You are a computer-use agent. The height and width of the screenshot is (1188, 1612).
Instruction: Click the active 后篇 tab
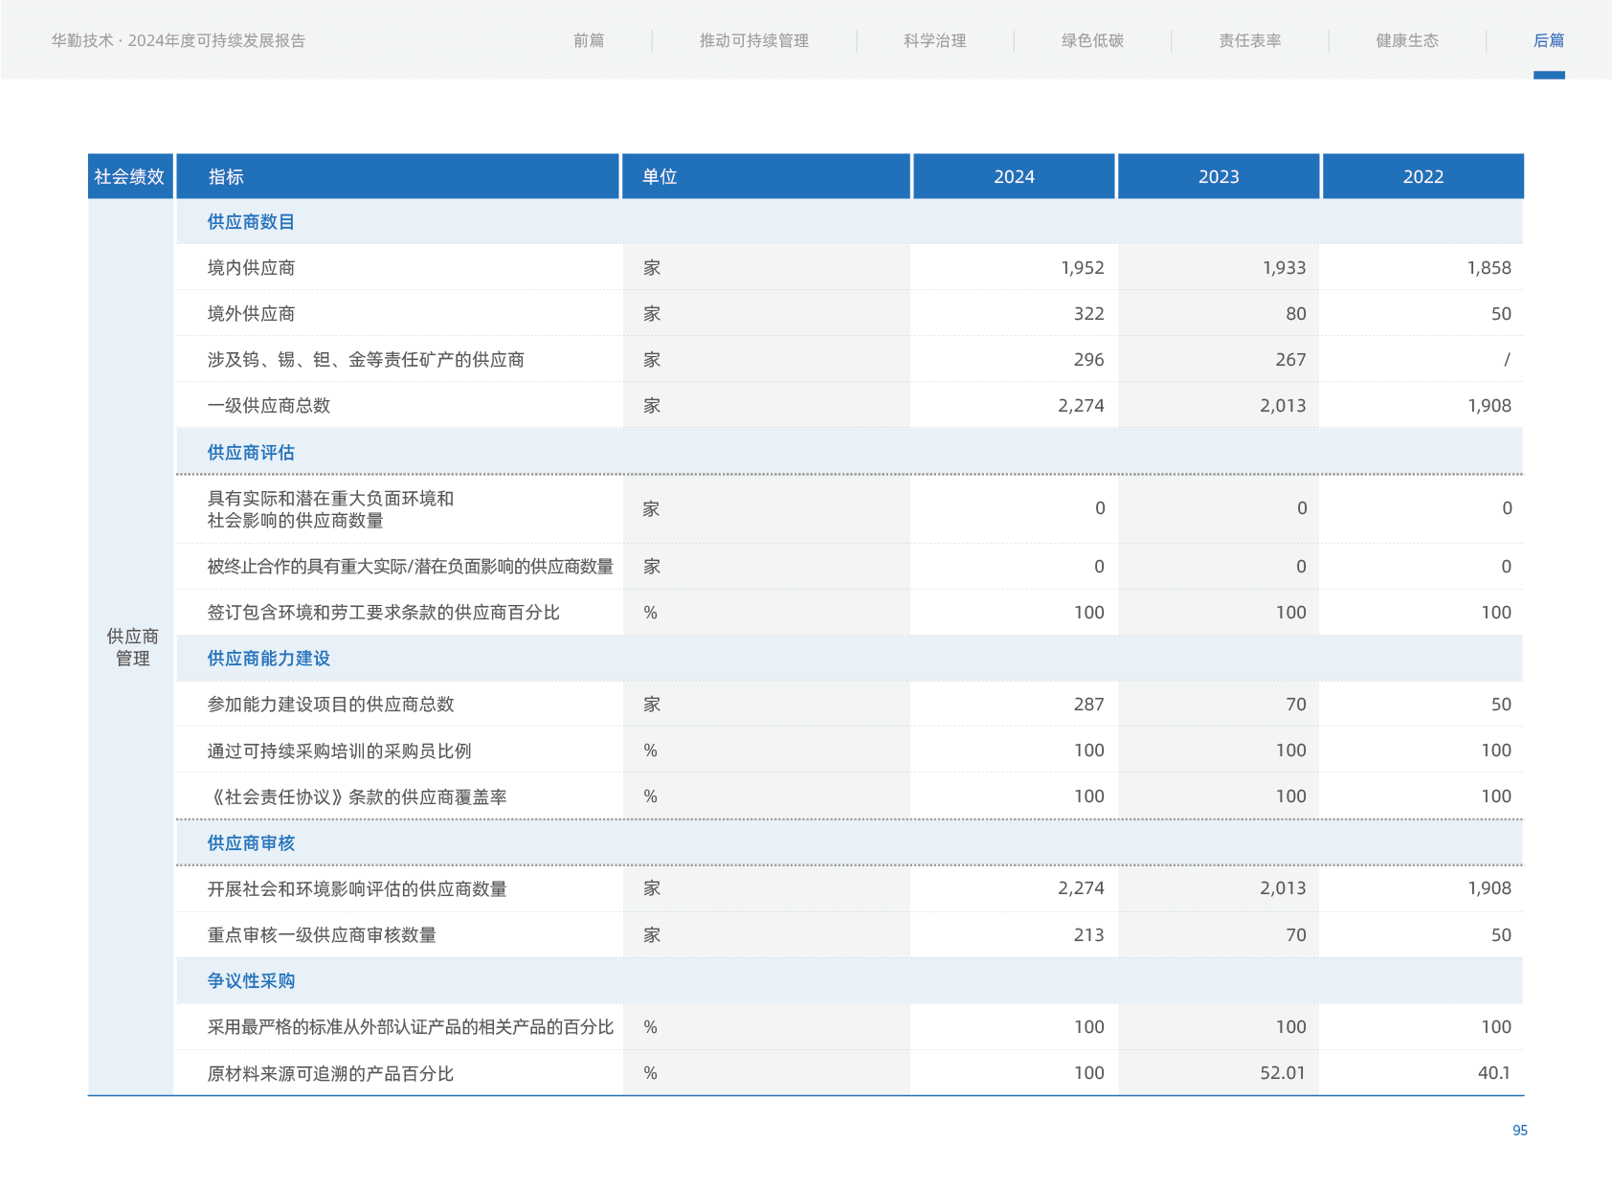click(1548, 40)
